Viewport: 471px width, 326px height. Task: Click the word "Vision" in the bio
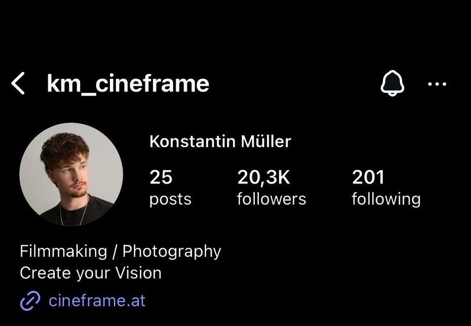coord(138,273)
